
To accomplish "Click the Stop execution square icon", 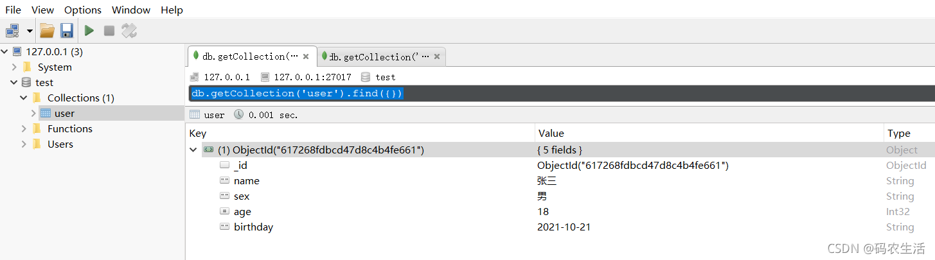I will [x=109, y=30].
